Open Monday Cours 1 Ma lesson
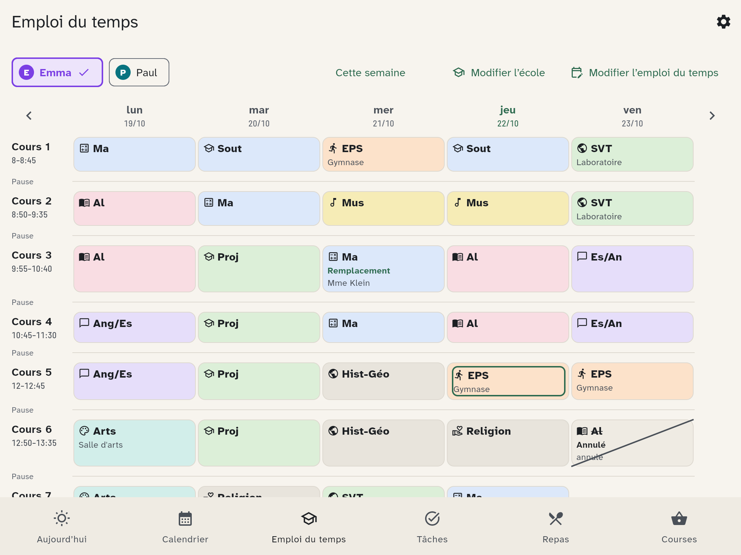The width and height of the screenshot is (741, 555). pyautogui.click(x=135, y=154)
